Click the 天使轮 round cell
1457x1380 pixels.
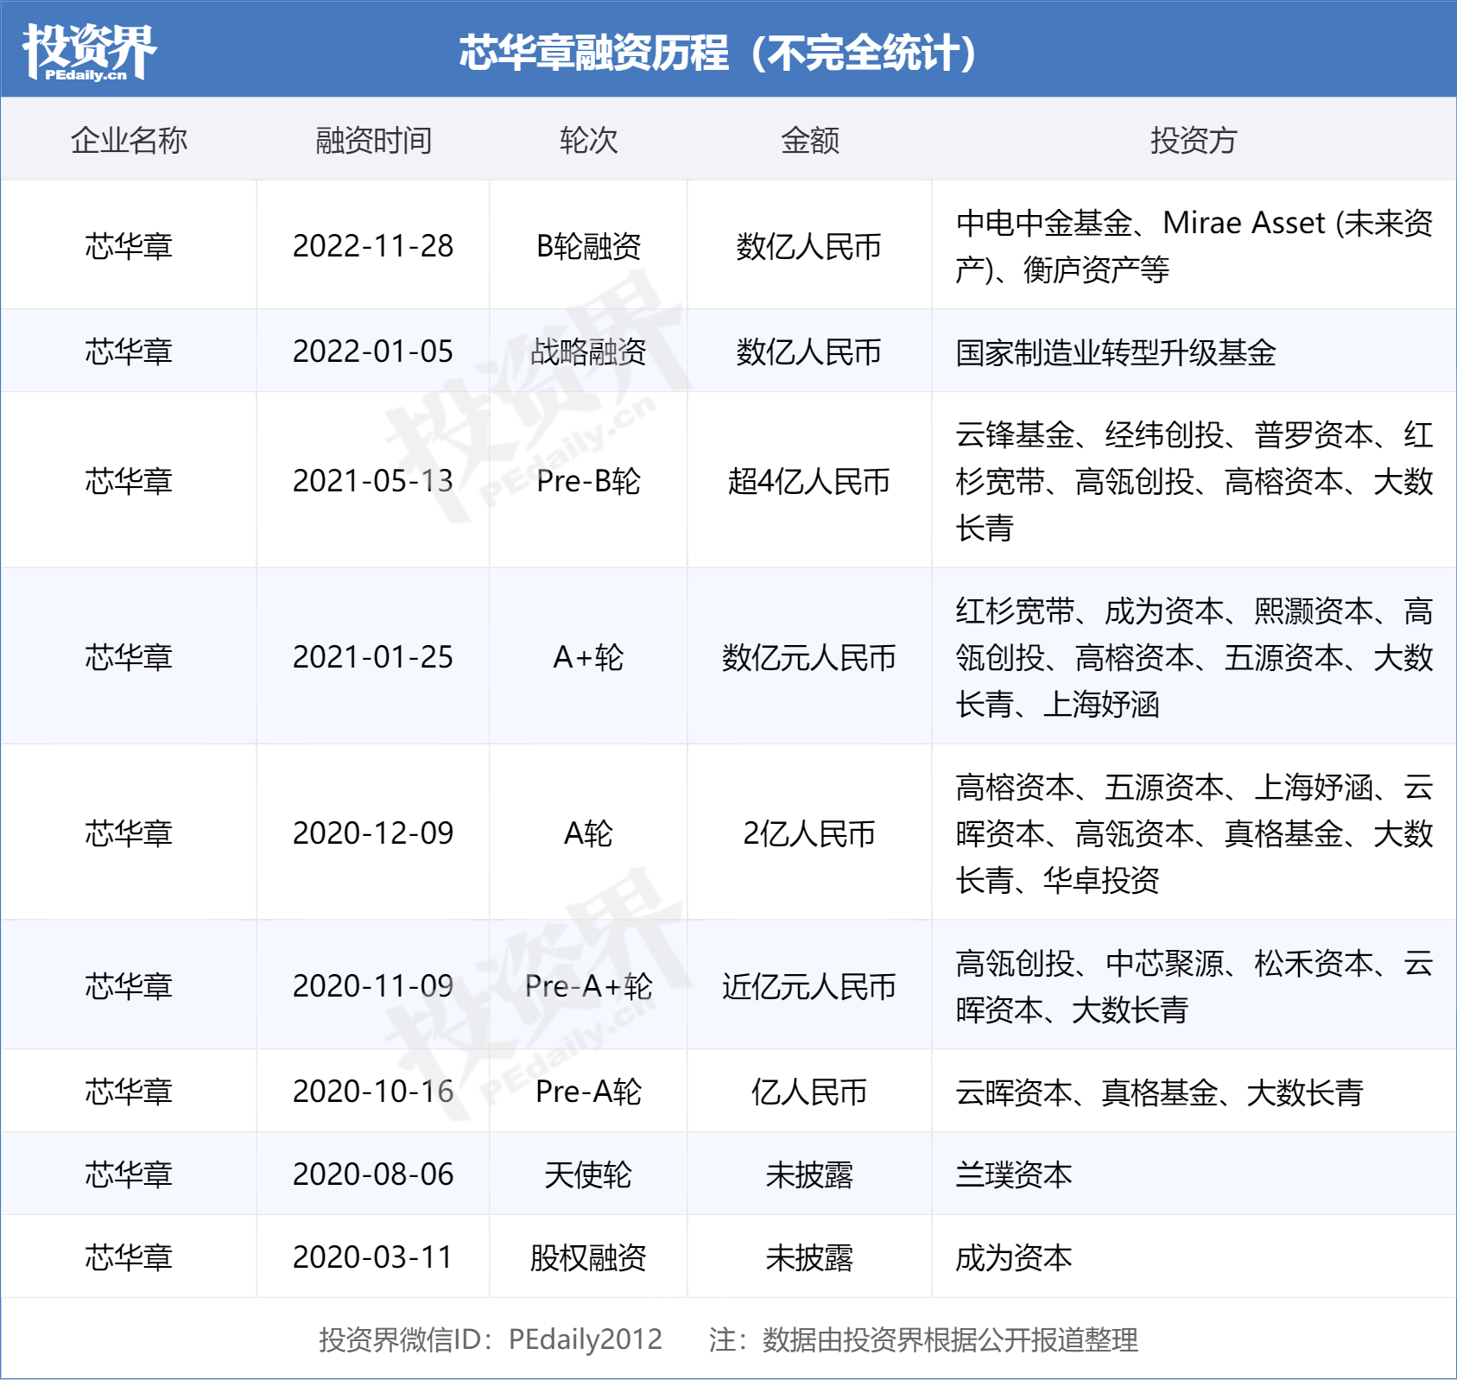[x=588, y=1174]
